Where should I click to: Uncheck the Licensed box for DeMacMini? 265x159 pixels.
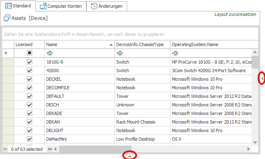tap(30, 139)
